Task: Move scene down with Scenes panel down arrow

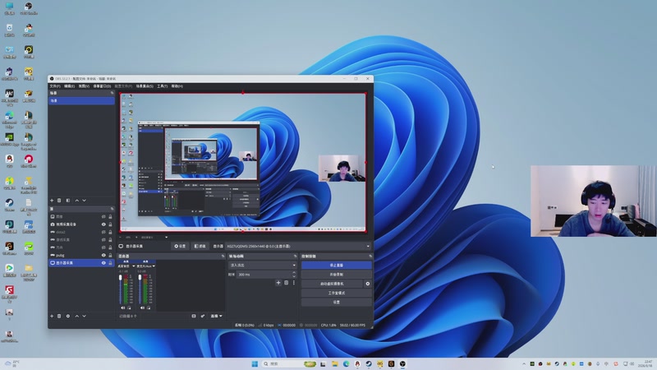Action: coord(85,201)
